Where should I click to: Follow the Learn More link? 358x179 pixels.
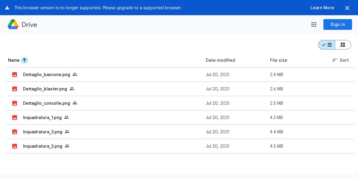pos(322,8)
